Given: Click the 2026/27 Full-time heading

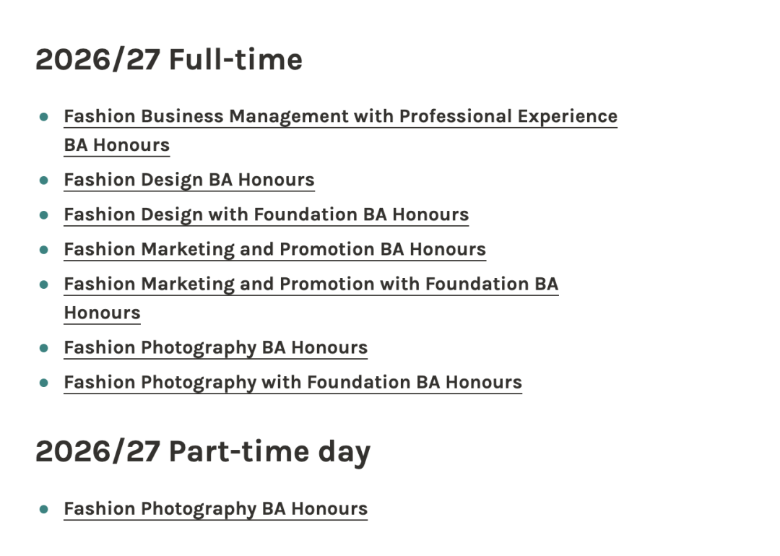Looking at the screenshot, I should (x=169, y=59).
